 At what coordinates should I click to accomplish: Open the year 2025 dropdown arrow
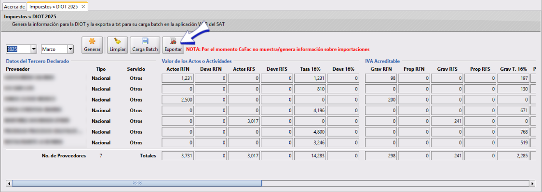pos(34,49)
